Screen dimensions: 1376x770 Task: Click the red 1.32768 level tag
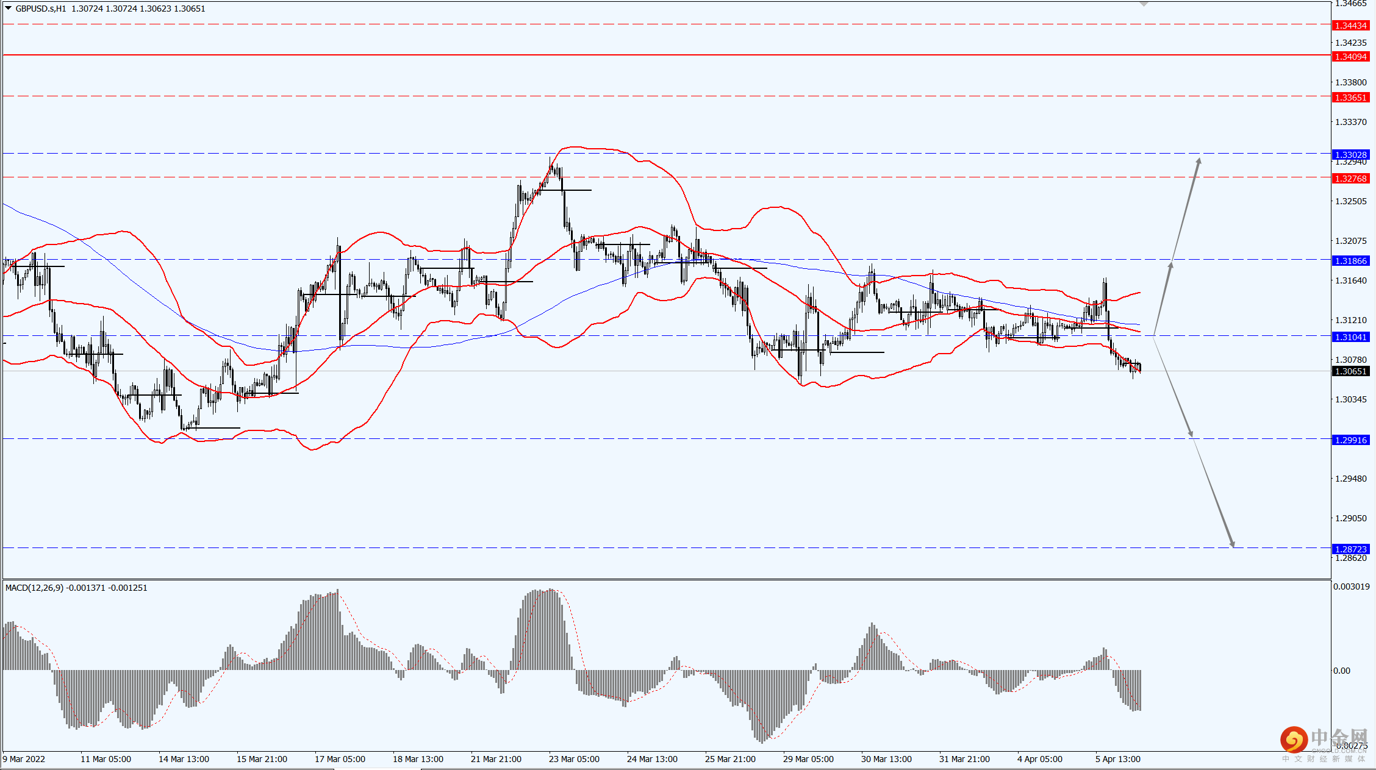1350,179
